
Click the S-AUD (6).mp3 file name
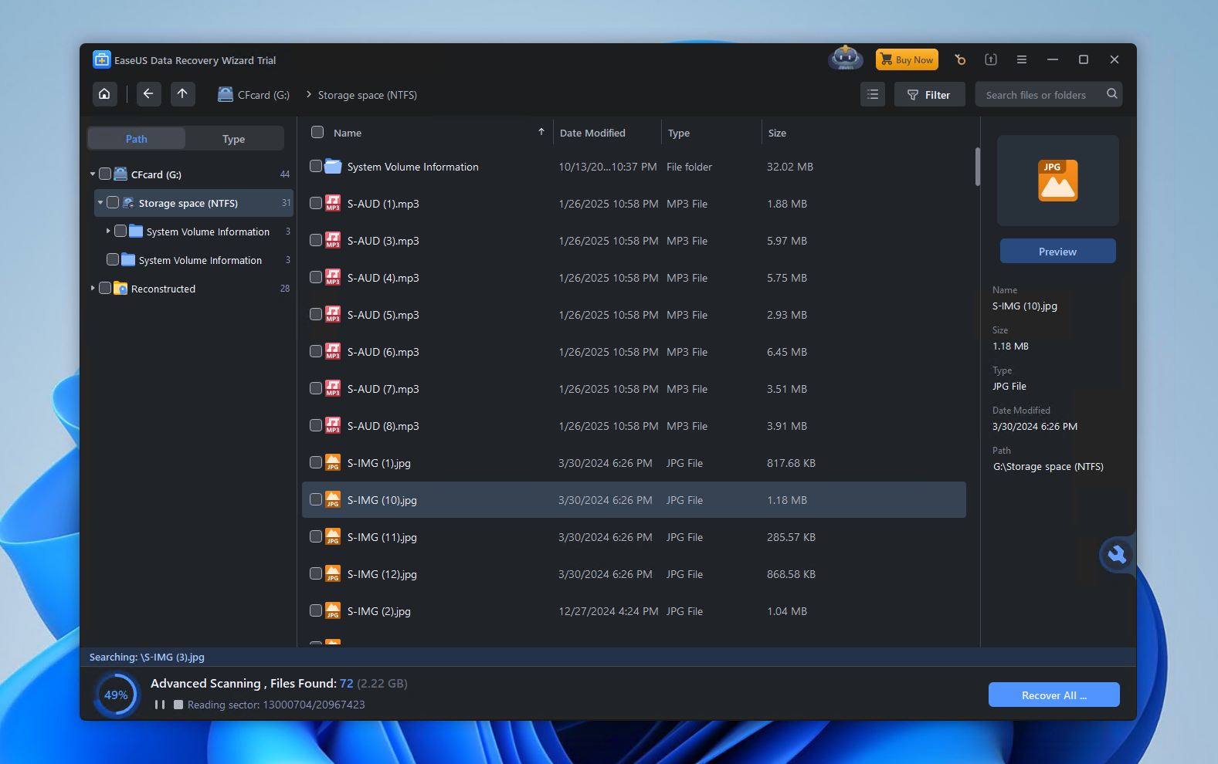[383, 352]
